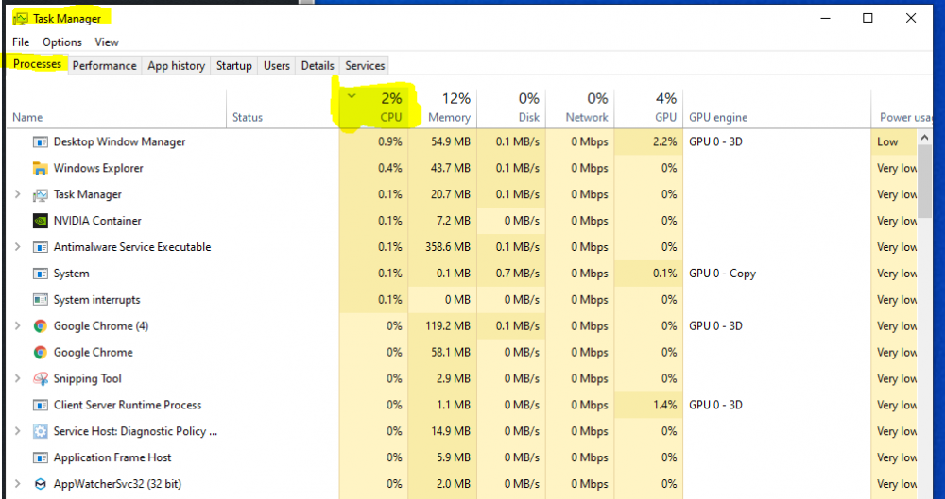Switch to the Users tab
The image size is (945, 499).
click(x=277, y=66)
